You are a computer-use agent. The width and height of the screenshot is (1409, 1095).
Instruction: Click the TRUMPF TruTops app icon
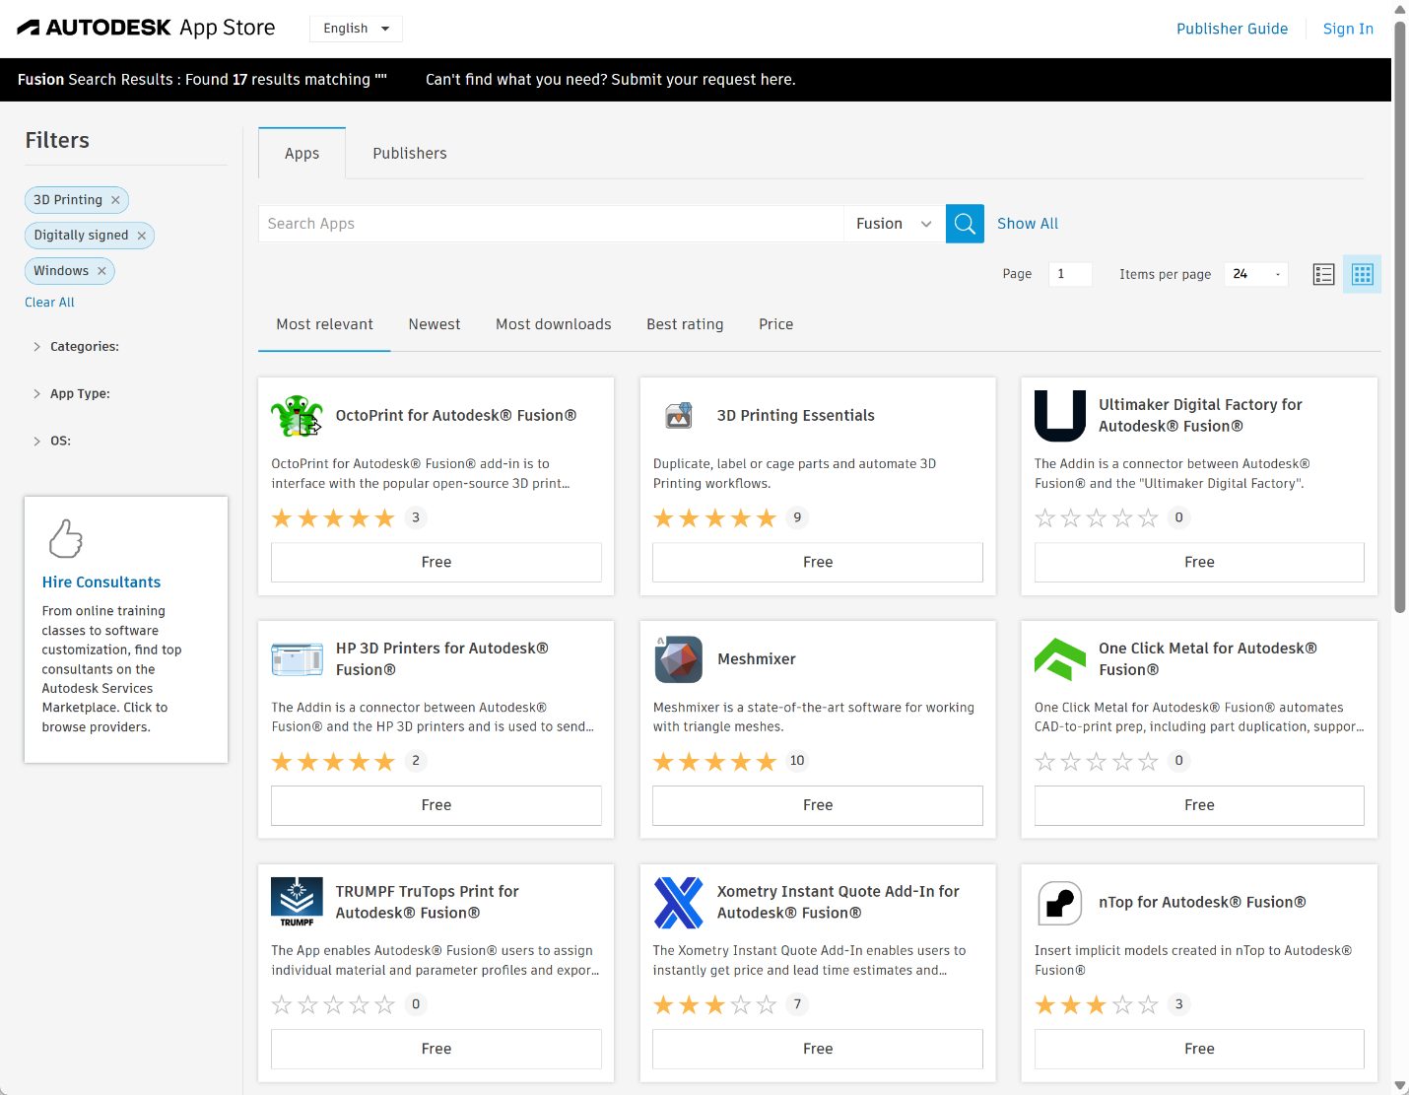(x=297, y=903)
